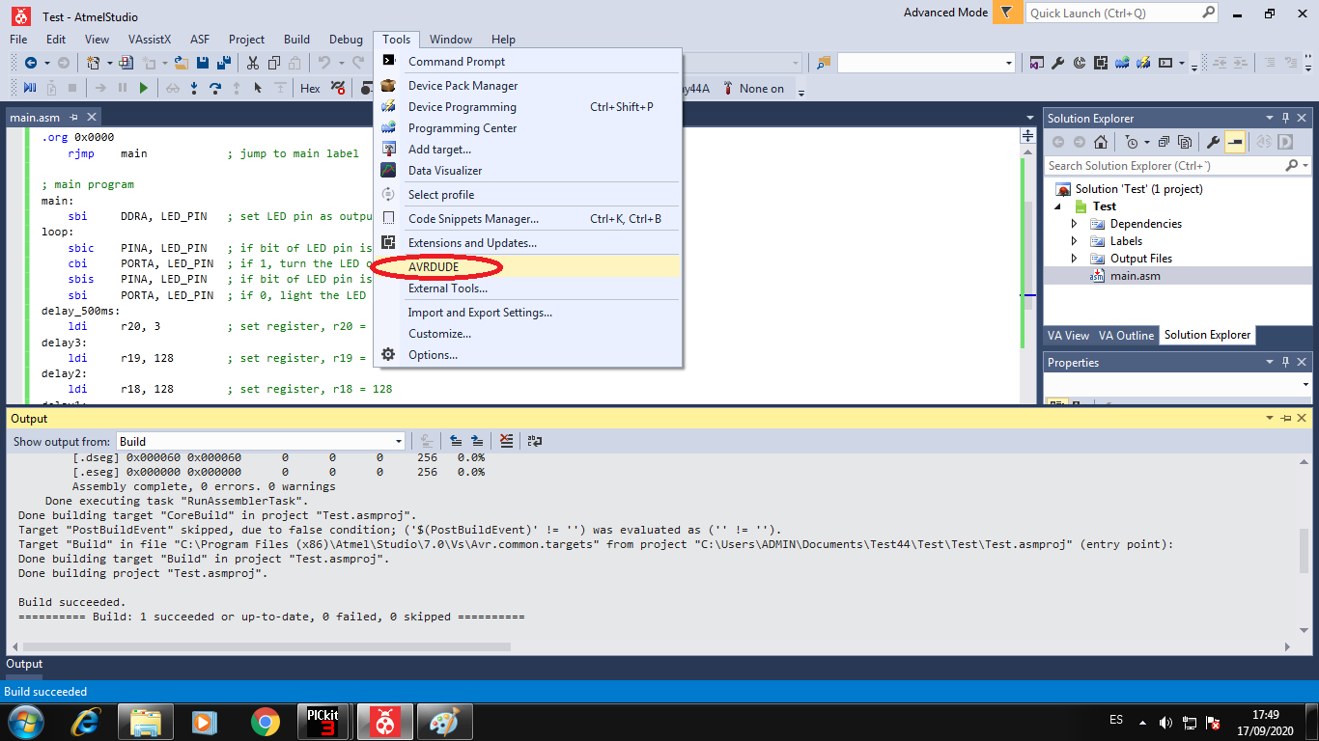Click the Data Visualizer menu icon
Image resolution: width=1319 pixels, height=741 pixels.
(388, 171)
